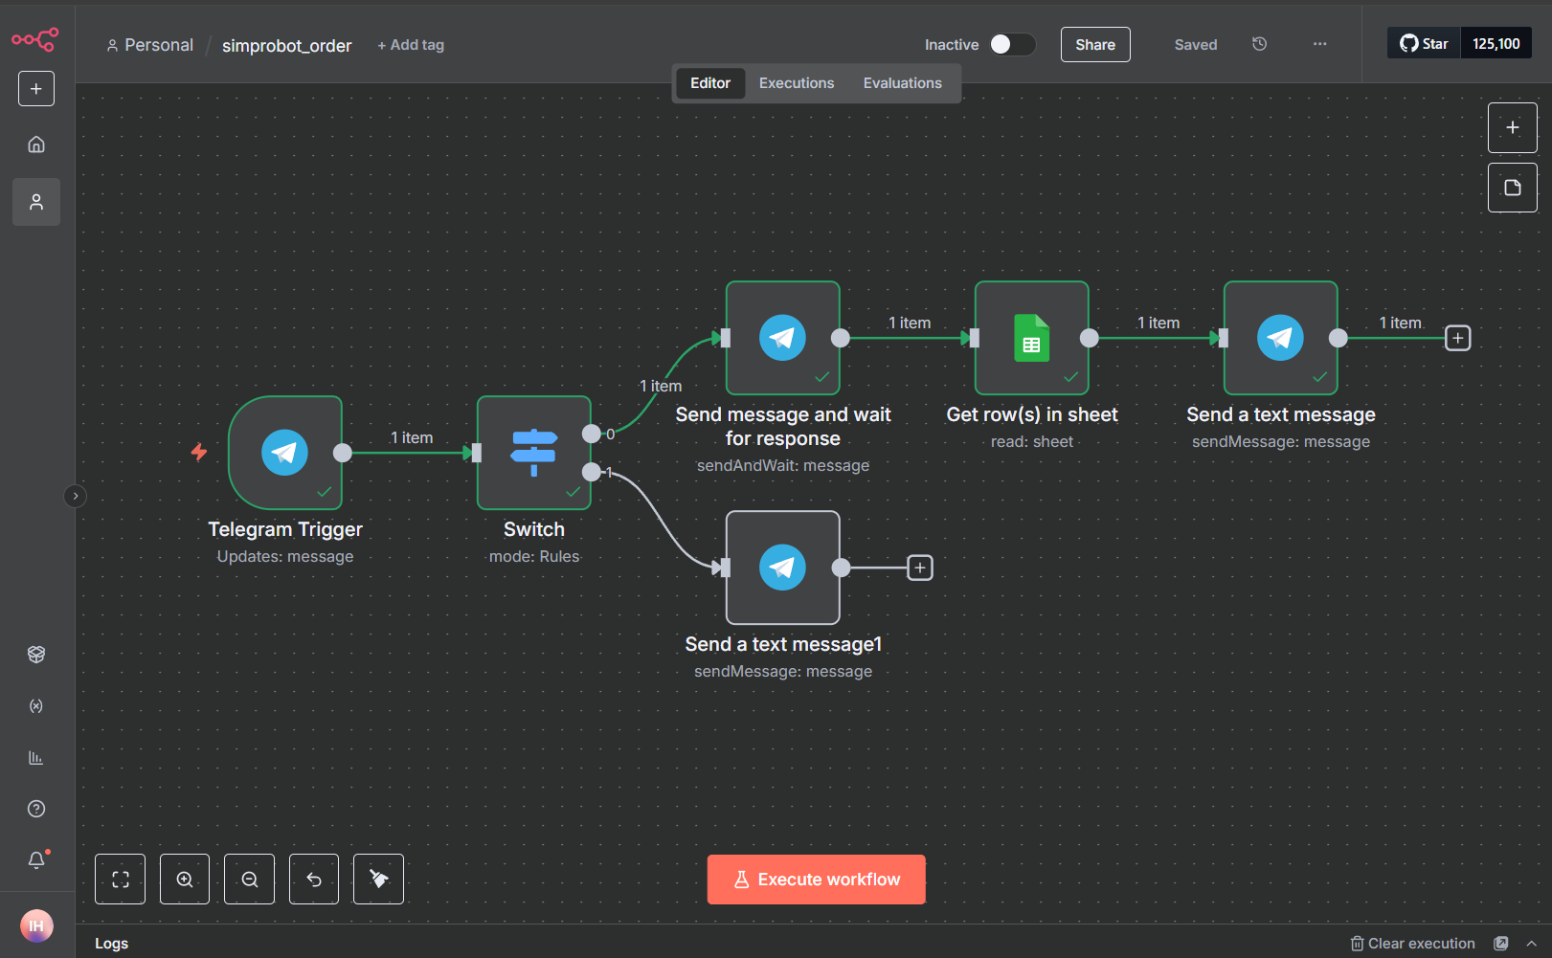Zoom out on the canvas
The height and width of the screenshot is (958, 1552).
250,880
